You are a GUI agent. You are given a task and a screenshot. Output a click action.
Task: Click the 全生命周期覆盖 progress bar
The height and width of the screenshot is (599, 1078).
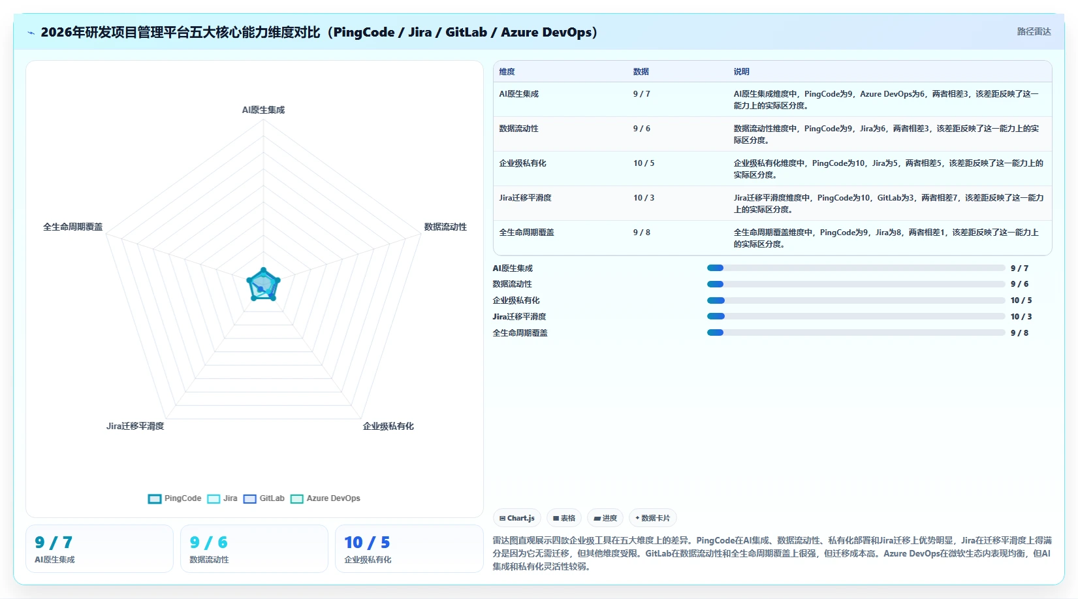click(x=856, y=332)
